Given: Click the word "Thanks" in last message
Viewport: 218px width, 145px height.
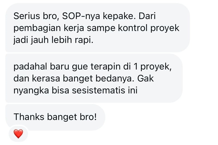Looking at the screenshot, I should click(x=29, y=117).
